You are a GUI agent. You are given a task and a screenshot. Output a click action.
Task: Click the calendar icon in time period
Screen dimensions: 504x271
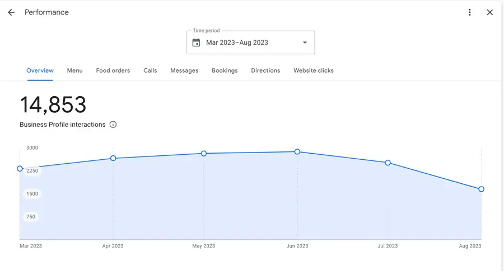point(196,43)
